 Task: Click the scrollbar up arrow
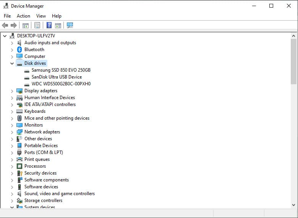tap(293, 36)
